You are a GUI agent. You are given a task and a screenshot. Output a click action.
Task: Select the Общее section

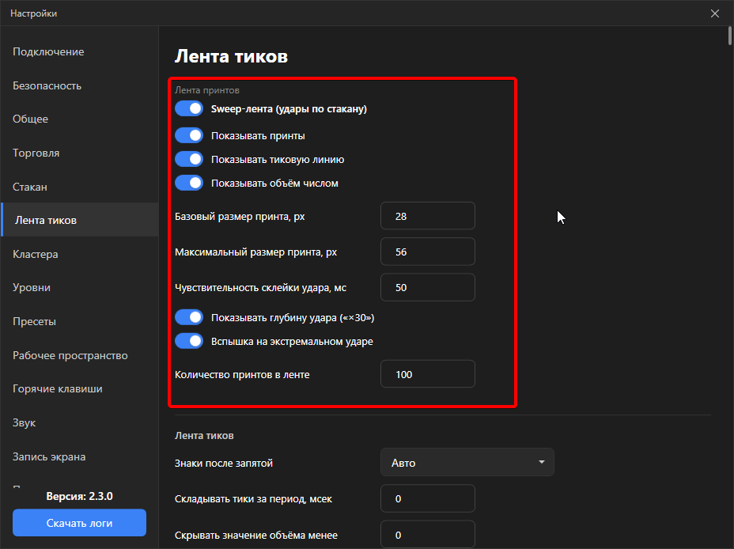coord(80,119)
